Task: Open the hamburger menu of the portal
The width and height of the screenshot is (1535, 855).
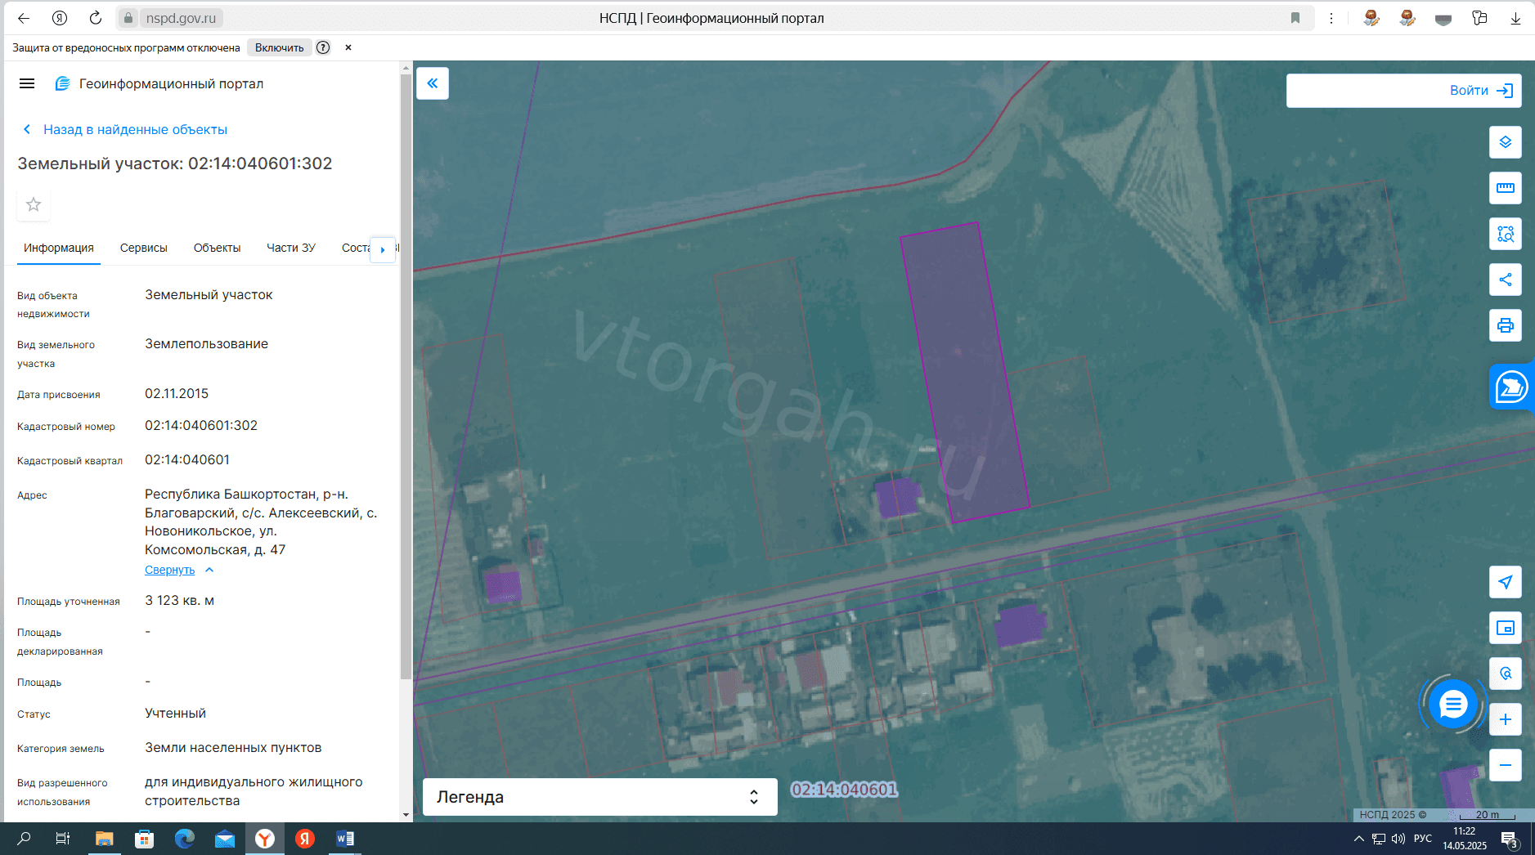Action: pyautogui.click(x=27, y=83)
